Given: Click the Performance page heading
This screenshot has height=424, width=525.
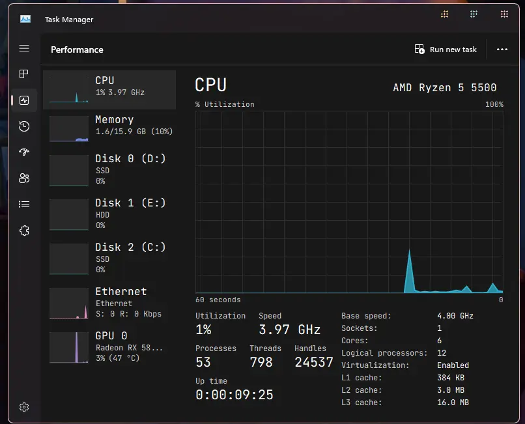Looking at the screenshot, I should point(77,49).
